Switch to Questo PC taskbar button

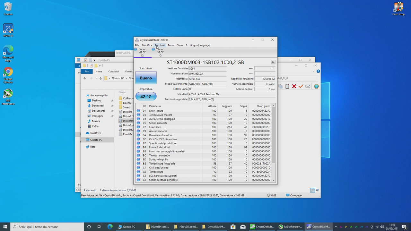(129, 227)
